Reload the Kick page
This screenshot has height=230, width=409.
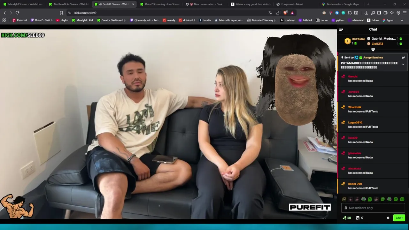click(18, 13)
